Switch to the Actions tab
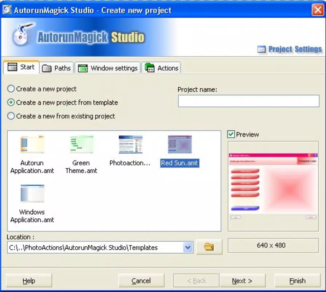This screenshot has width=326, height=292. [x=161, y=68]
